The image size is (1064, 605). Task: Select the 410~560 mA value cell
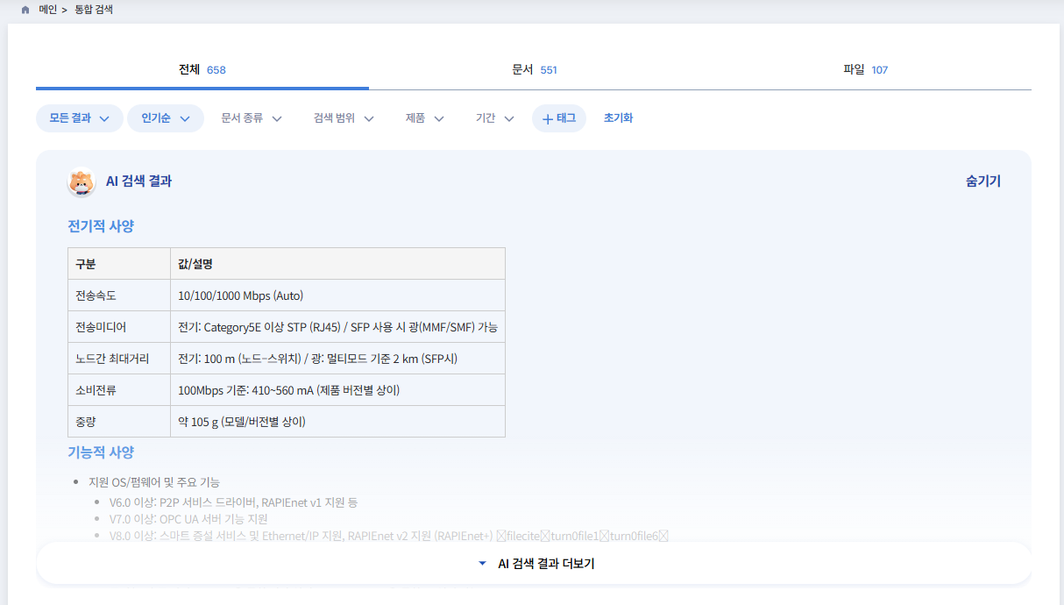pos(337,390)
